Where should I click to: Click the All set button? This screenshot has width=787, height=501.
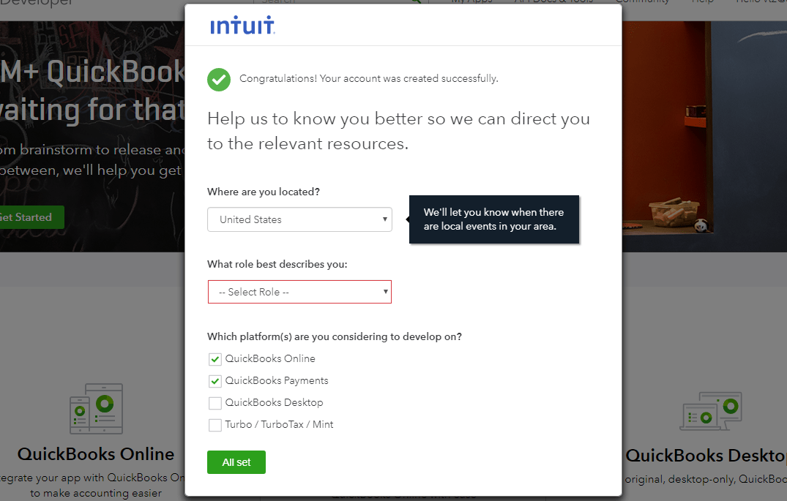click(x=236, y=462)
